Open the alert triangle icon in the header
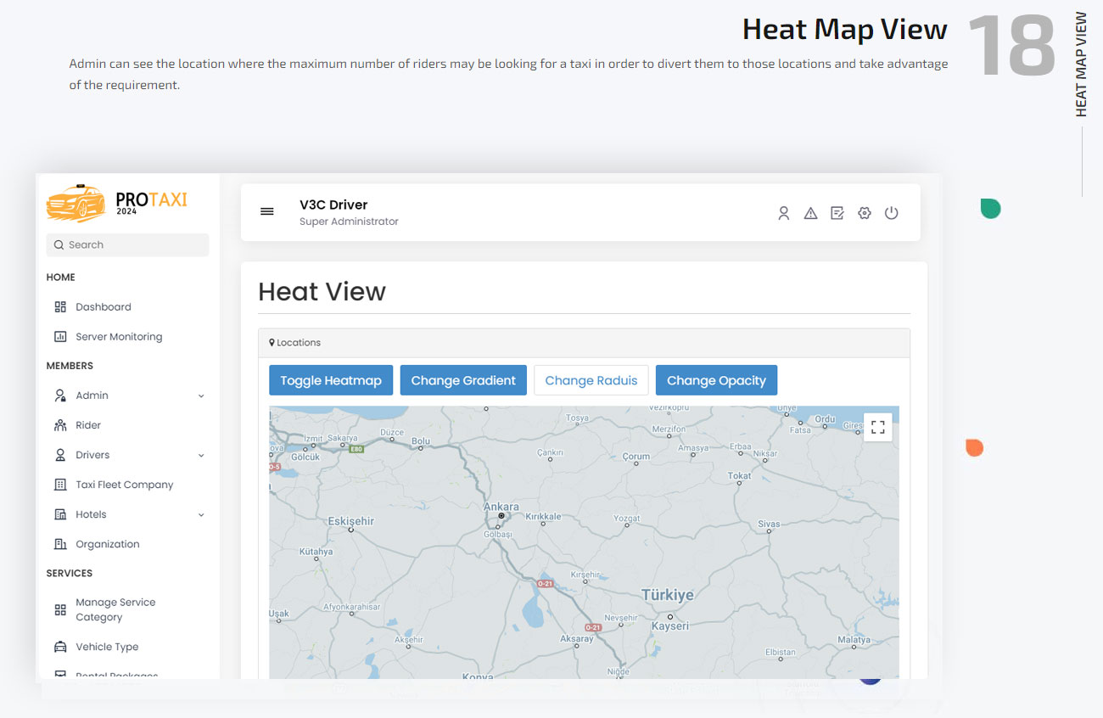 click(810, 213)
